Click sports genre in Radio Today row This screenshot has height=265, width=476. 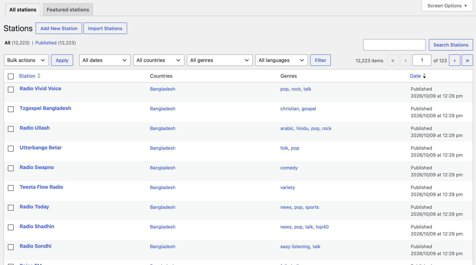[x=312, y=207]
